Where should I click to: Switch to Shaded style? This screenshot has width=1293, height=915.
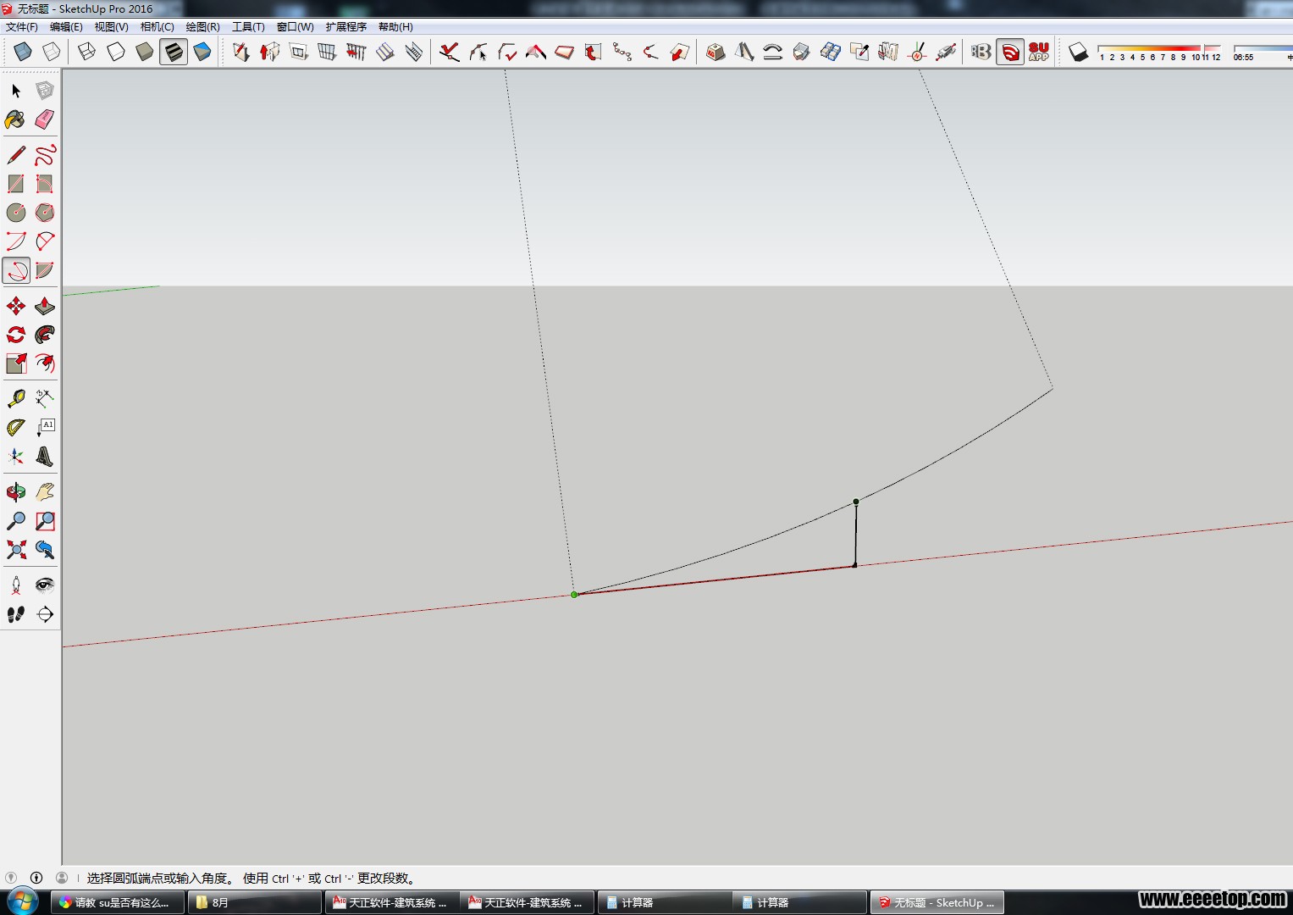(144, 52)
